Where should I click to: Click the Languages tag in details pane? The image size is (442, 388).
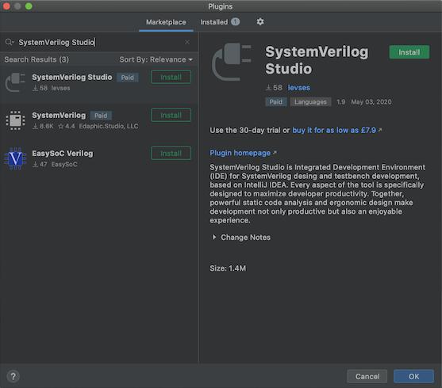coord(310,102)
